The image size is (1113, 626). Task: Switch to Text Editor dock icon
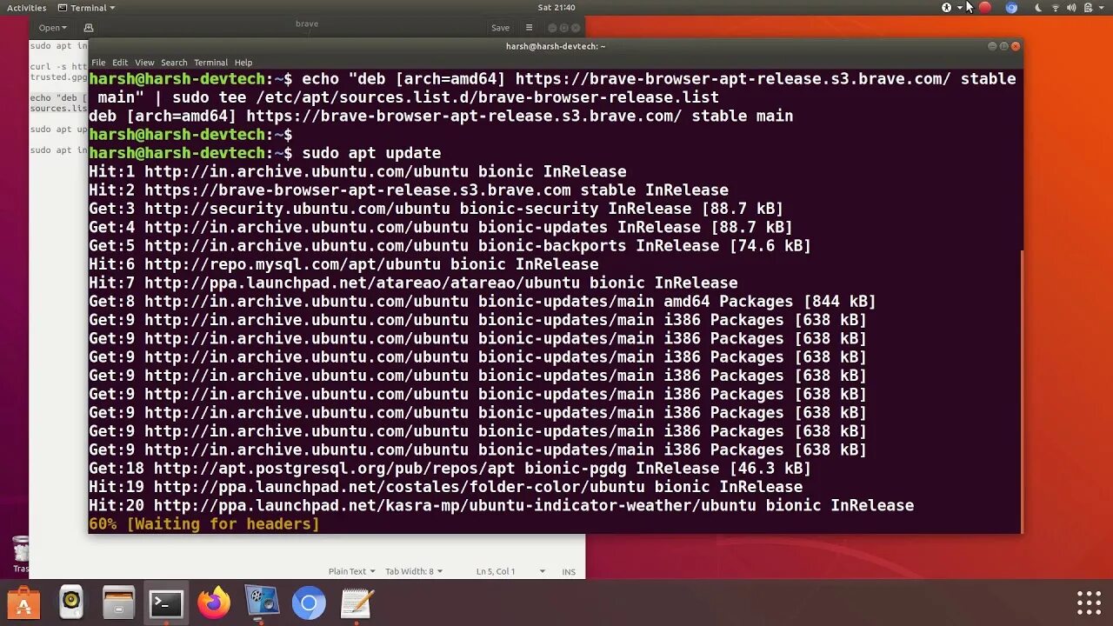(357, 603)
